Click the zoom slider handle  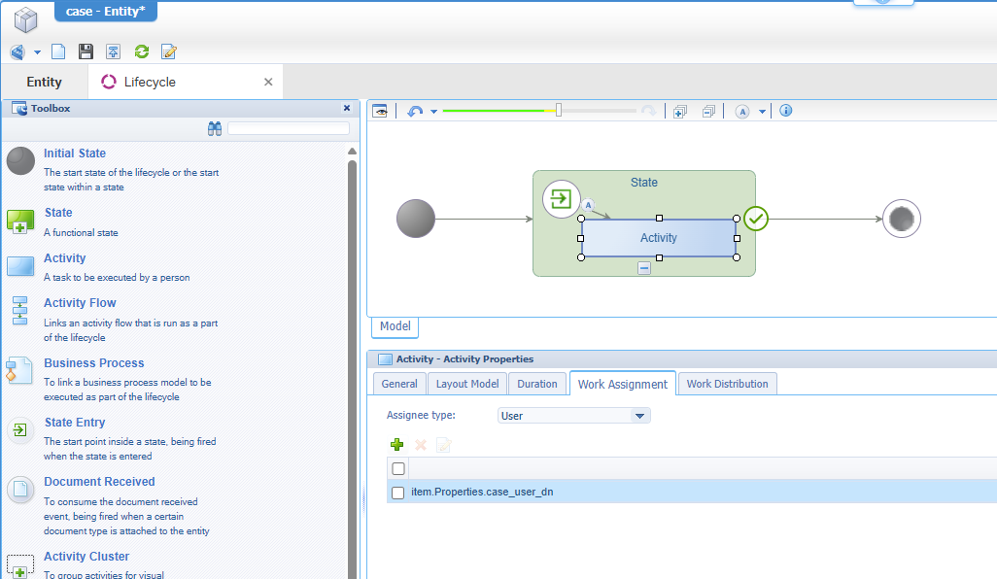pyautogui.click(x=559, y=110)
